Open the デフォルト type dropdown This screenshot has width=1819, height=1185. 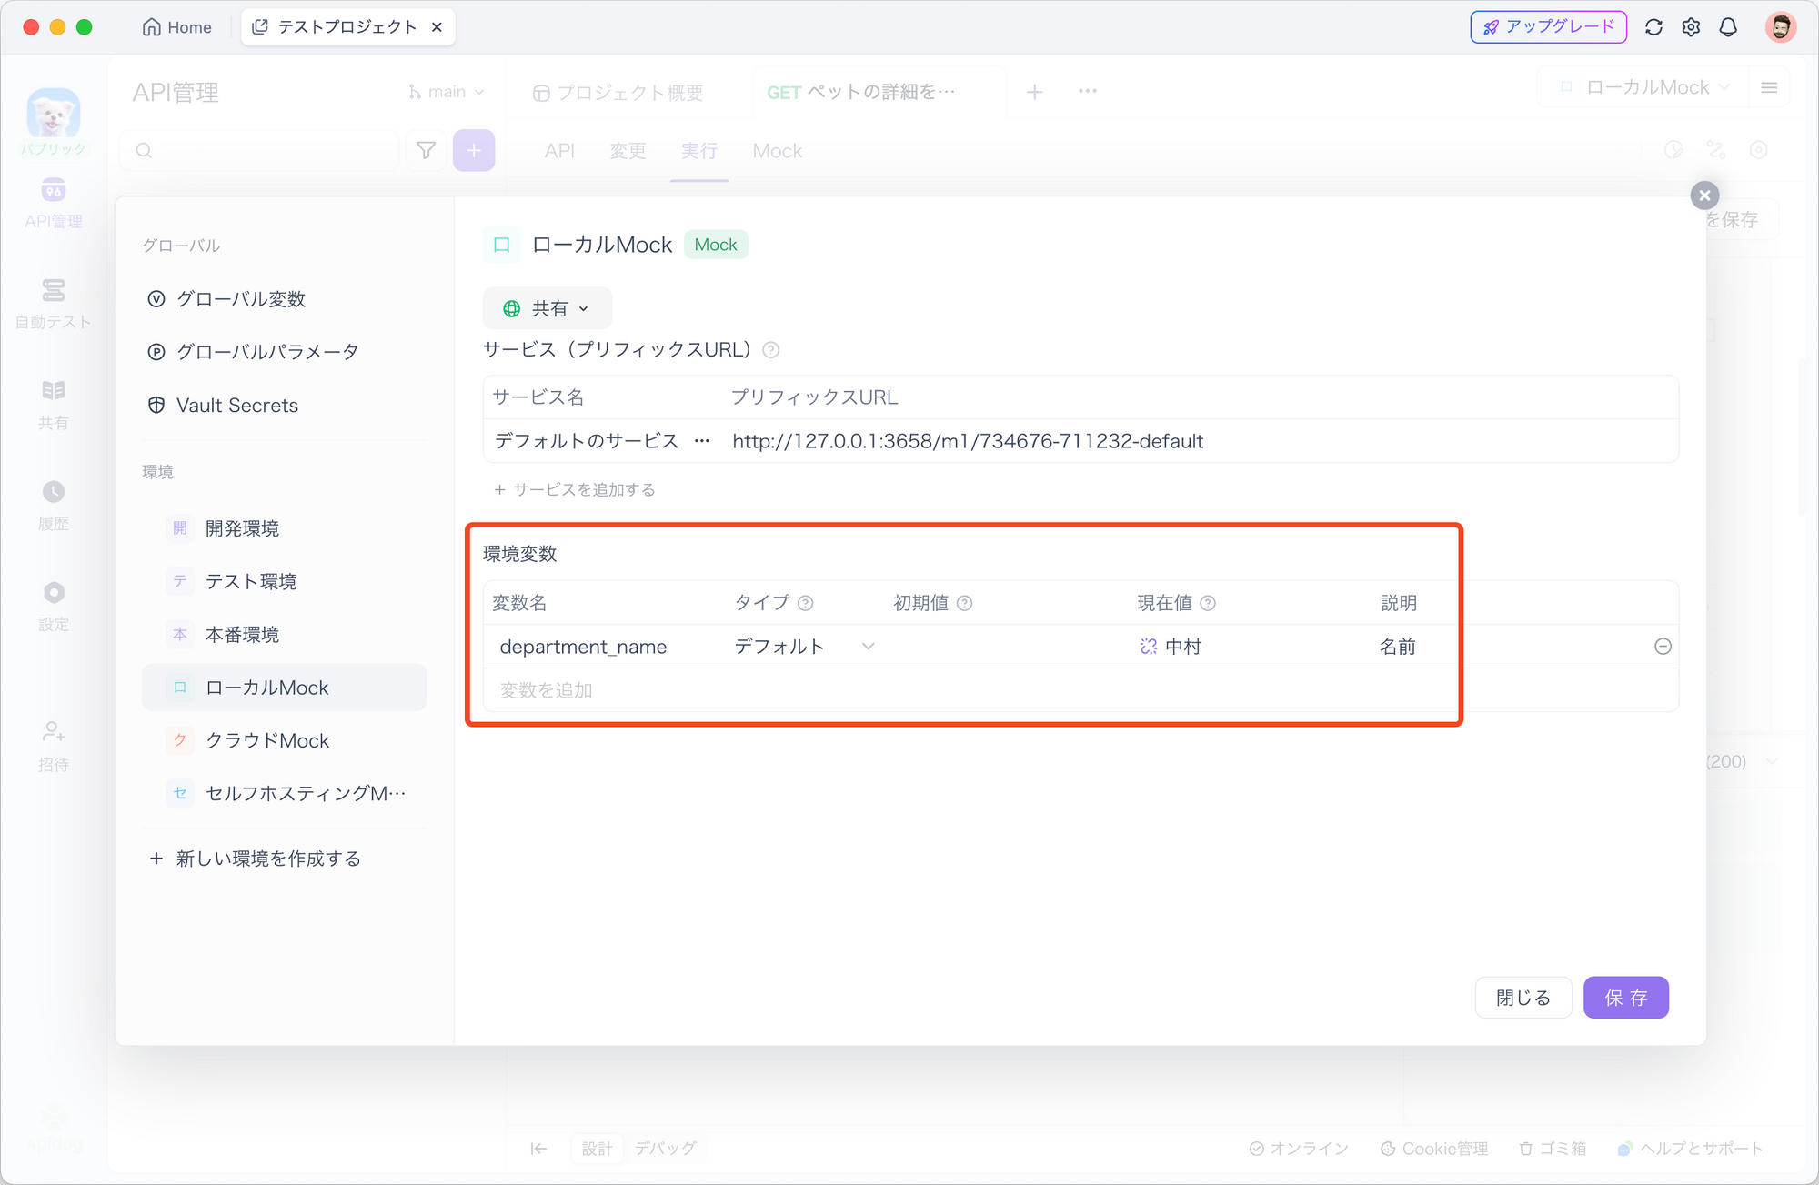pos(804,647)
